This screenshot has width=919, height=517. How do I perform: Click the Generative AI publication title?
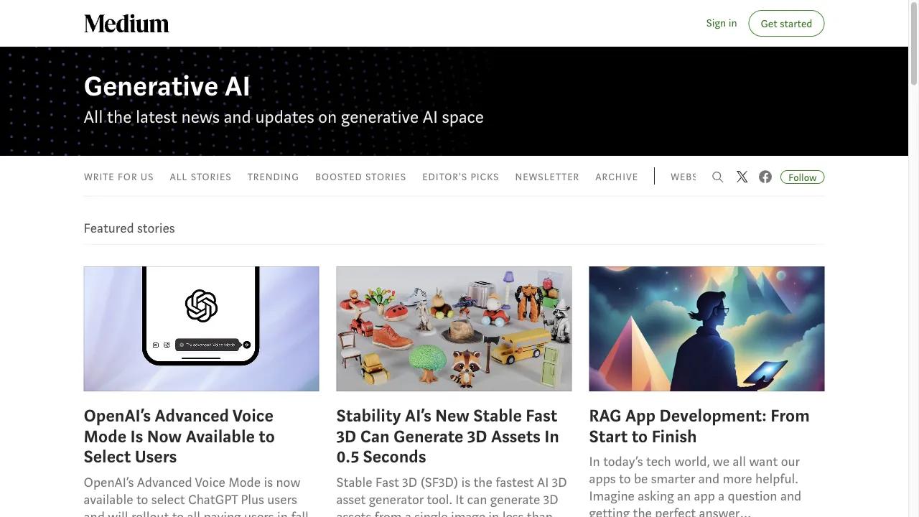[x=167, y=86]
